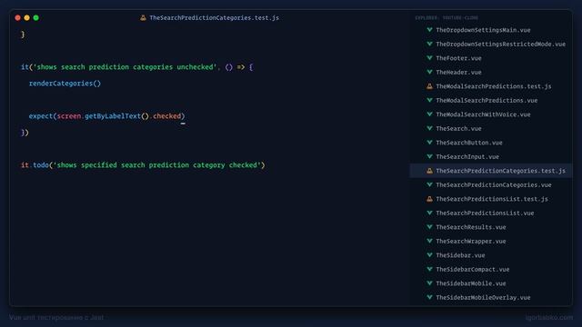
Task: Click Vue icon next to TheSearchButton.vue
Action: [429, 143]
